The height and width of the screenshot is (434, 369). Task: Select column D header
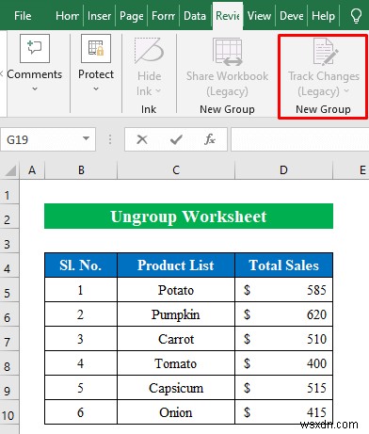pyautogui.click(x=283, y=170)
